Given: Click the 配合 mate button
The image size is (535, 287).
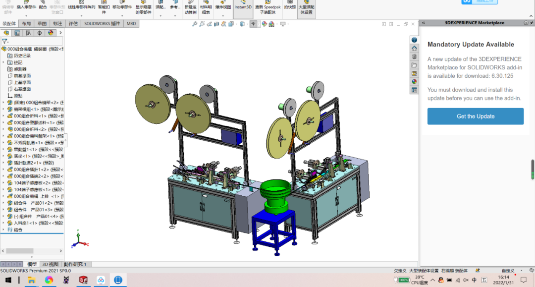Looking at the screenshot, I should (43, 7).
